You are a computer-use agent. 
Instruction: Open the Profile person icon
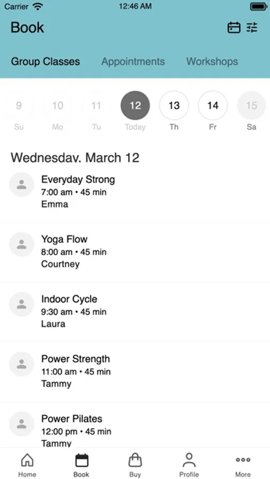coord(189,460)
